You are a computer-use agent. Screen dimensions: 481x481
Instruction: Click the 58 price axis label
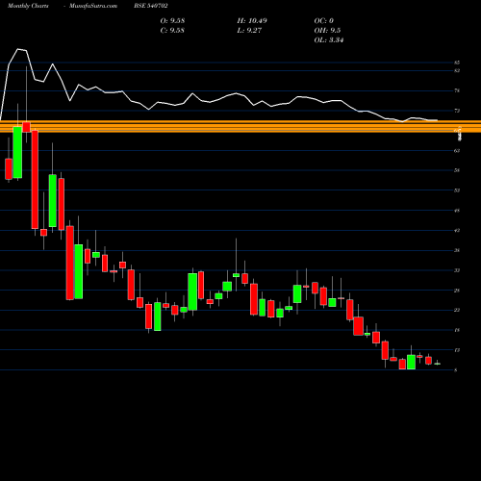pos(457,170)
